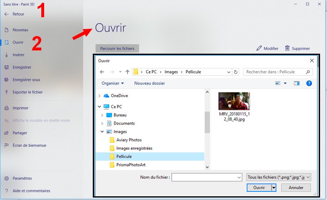
Task: Click the Insérer download-arrow icon
Action: (7, 55)
